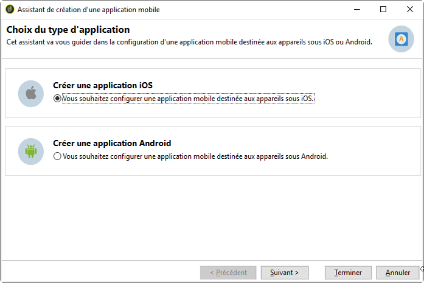Click the green Android robot icon
424x283 pixels.
pyautogui.click(x=31, y=152)
